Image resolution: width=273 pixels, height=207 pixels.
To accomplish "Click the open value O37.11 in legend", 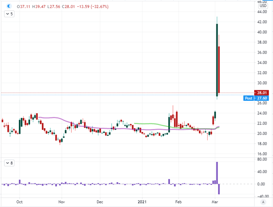I will [23, 7].
